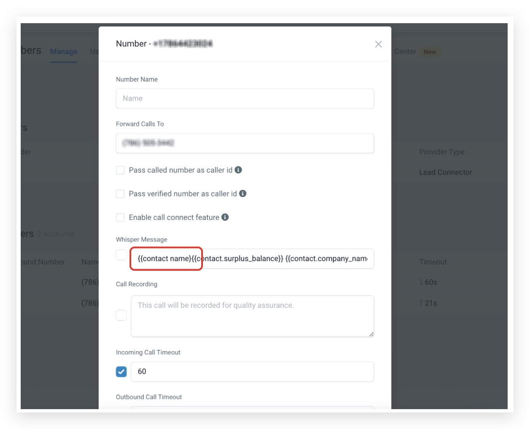This screenshot has height=429, width=530.
Task: Click the X to close the Number dialog
Action: pyautogui.click(x=378, y=44)
